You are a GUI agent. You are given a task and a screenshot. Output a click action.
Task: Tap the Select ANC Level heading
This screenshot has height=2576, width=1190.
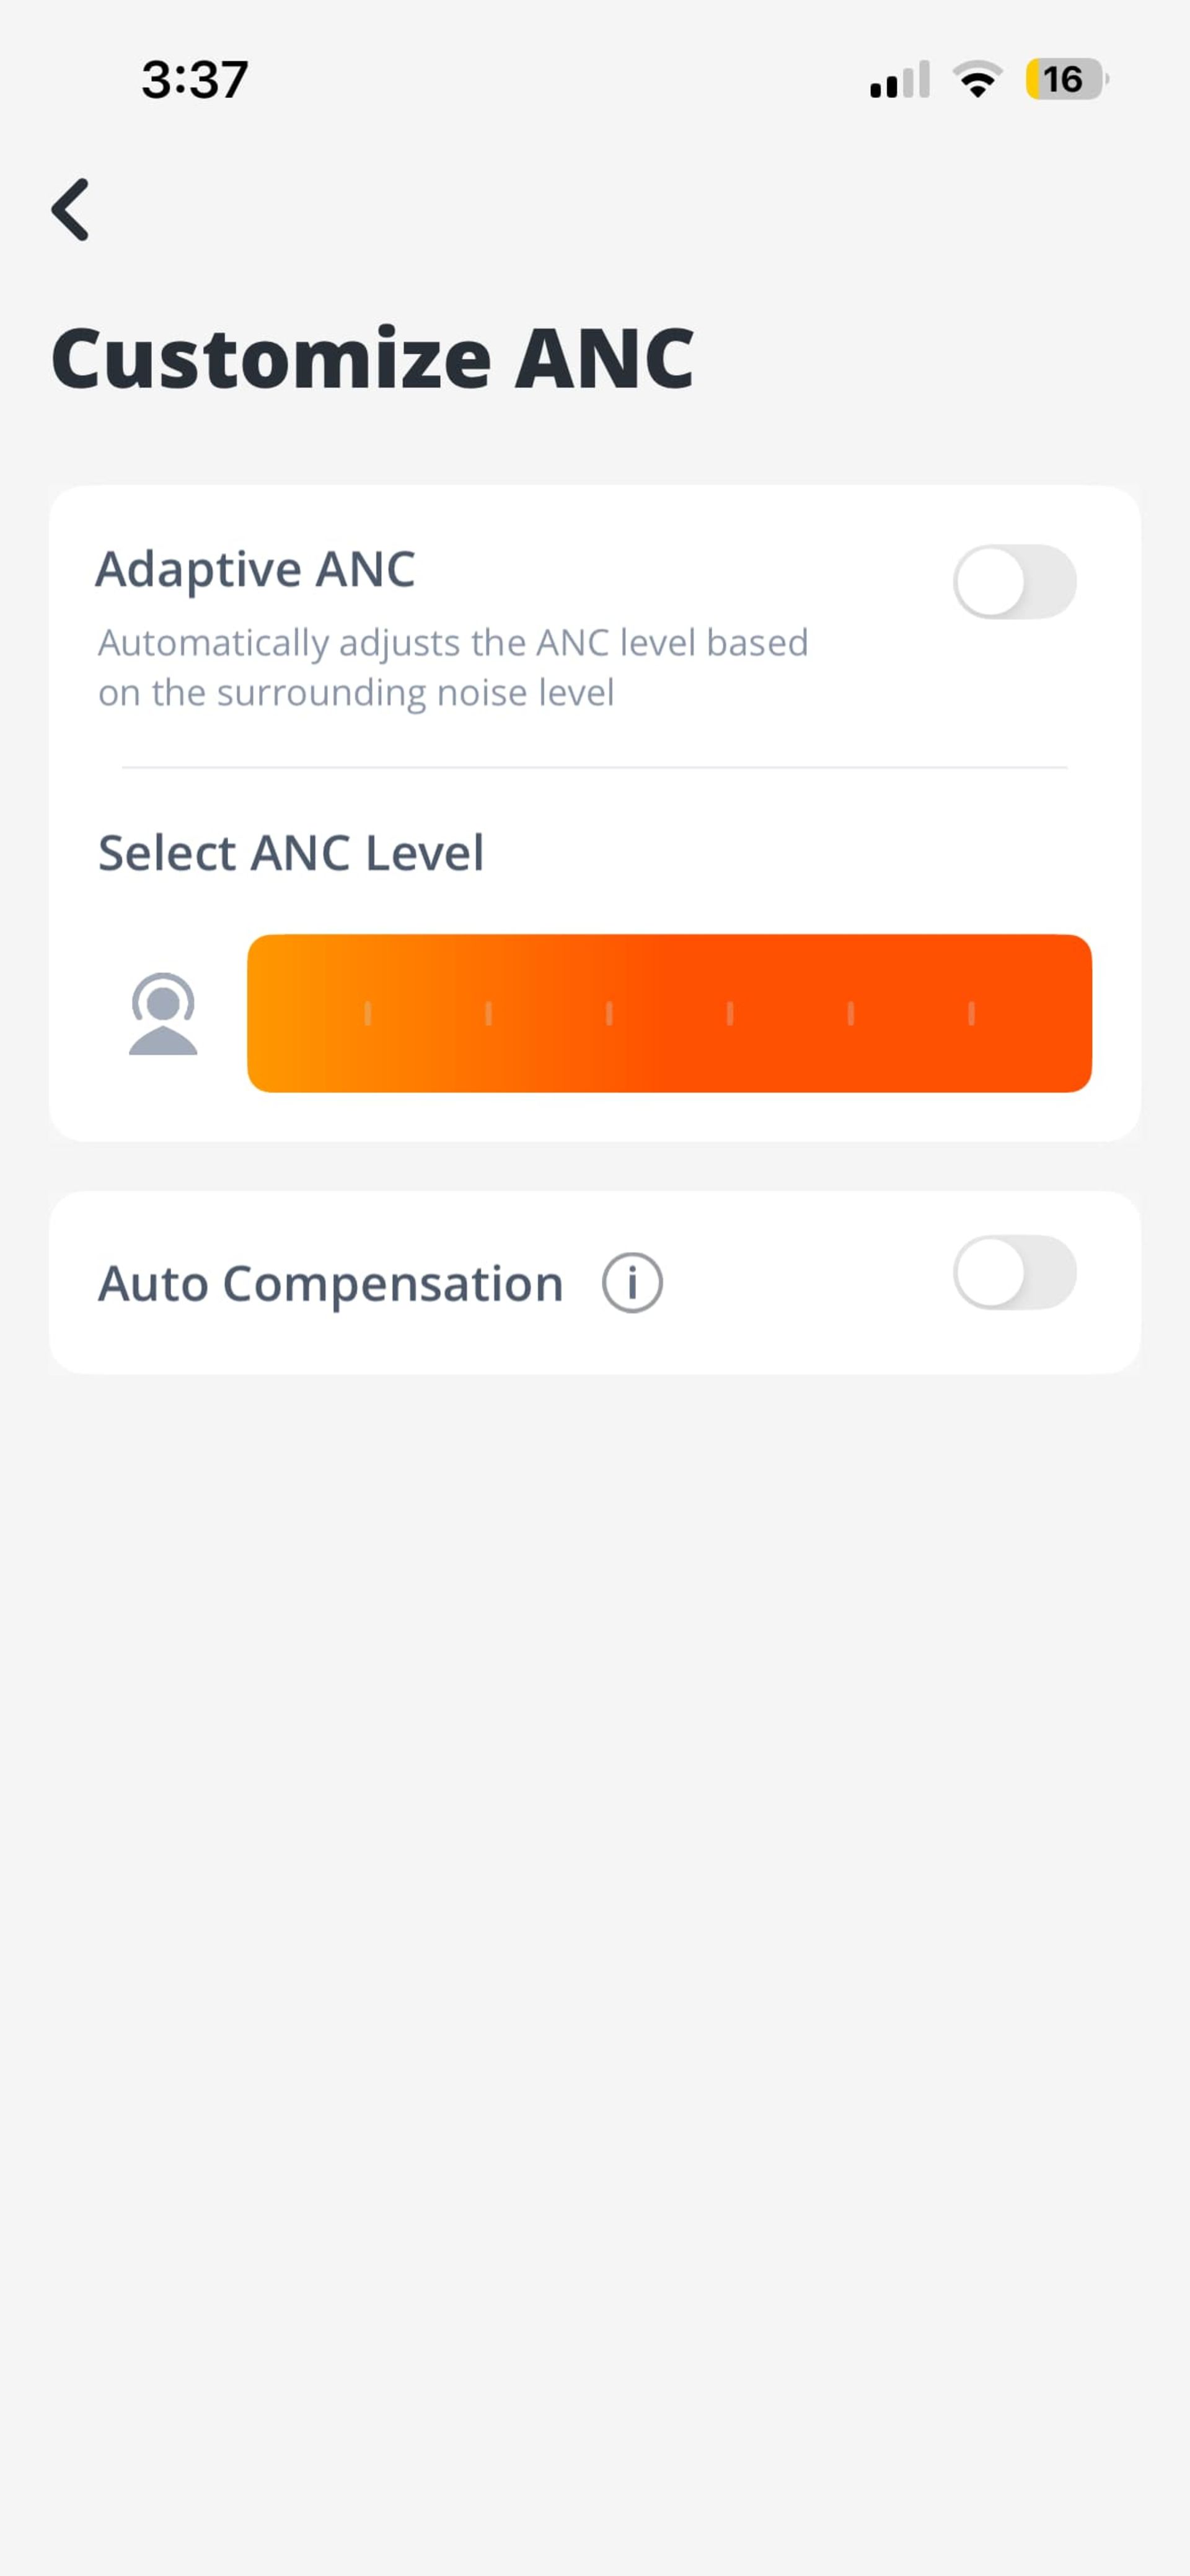point(291,853)
